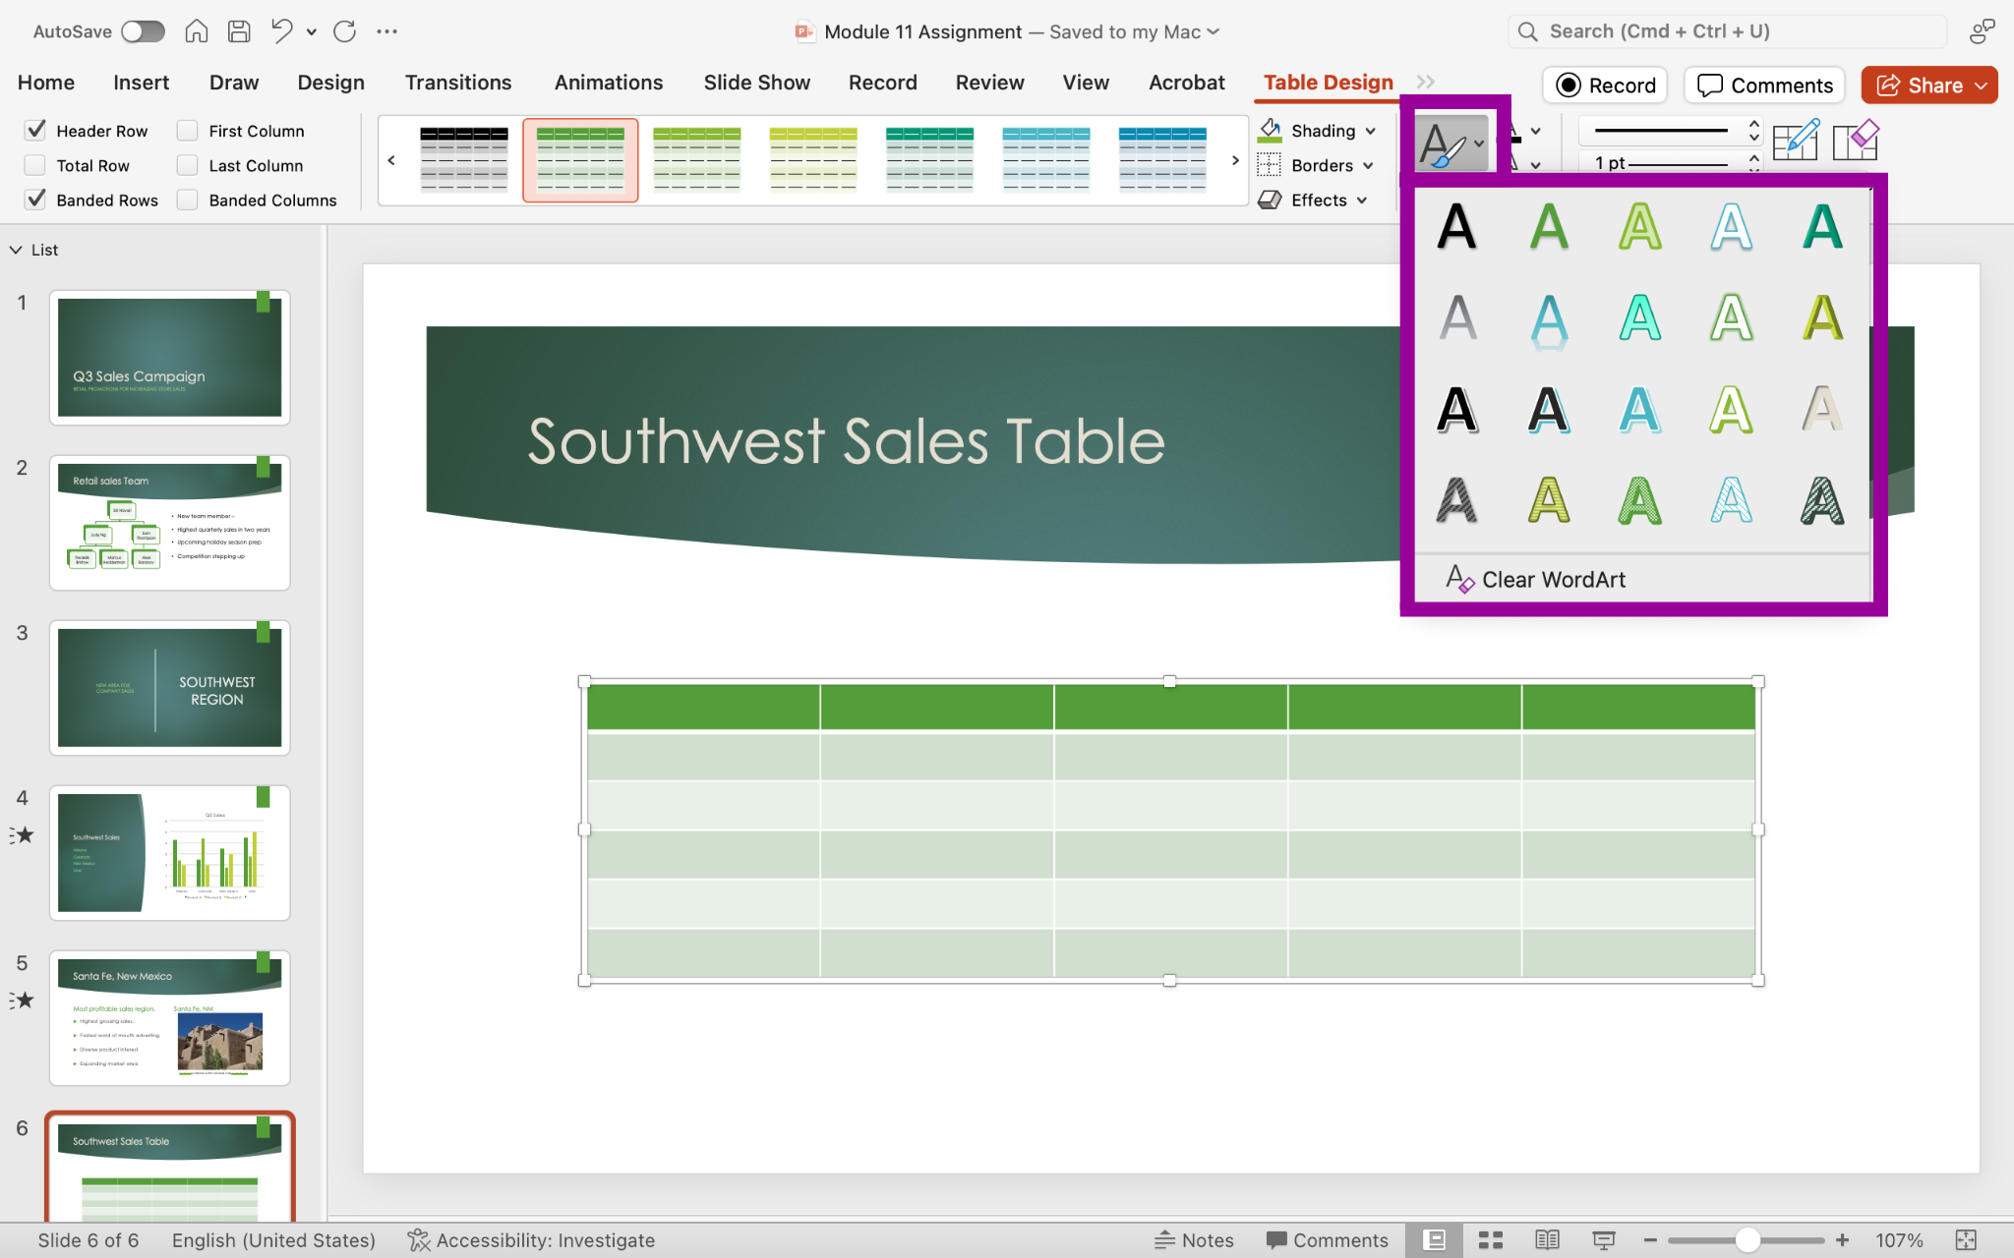2014x1258 pixels.
Task: Apply the solid green WordArt style
Action: click(x=1549, y=227)
